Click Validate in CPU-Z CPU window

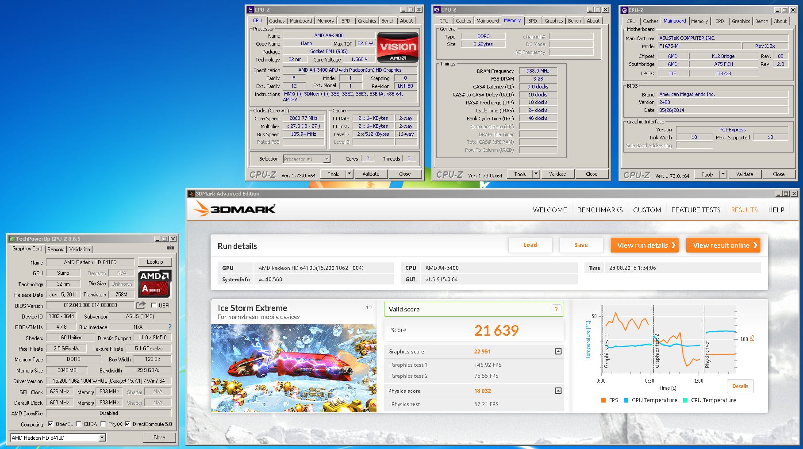pyautogui.click(x=371, y=174)
